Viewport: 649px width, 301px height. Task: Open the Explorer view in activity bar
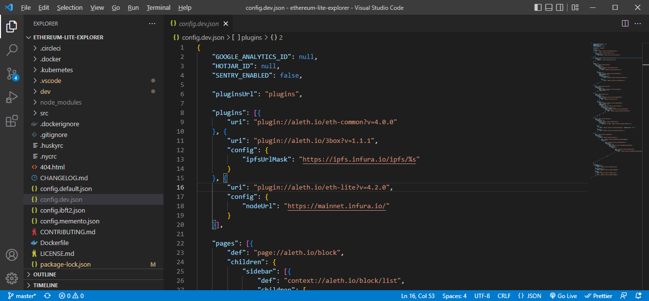tap(12, 27)
